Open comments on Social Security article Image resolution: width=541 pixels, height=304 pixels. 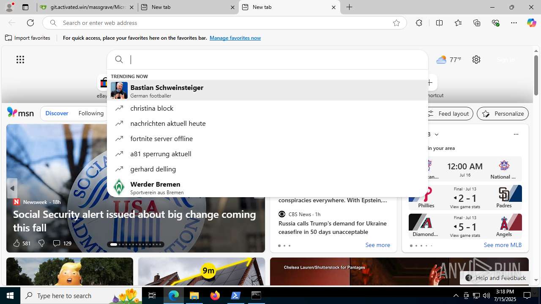coord(62,243)
